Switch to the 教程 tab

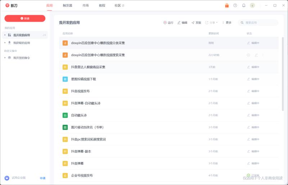click(102, 5)
